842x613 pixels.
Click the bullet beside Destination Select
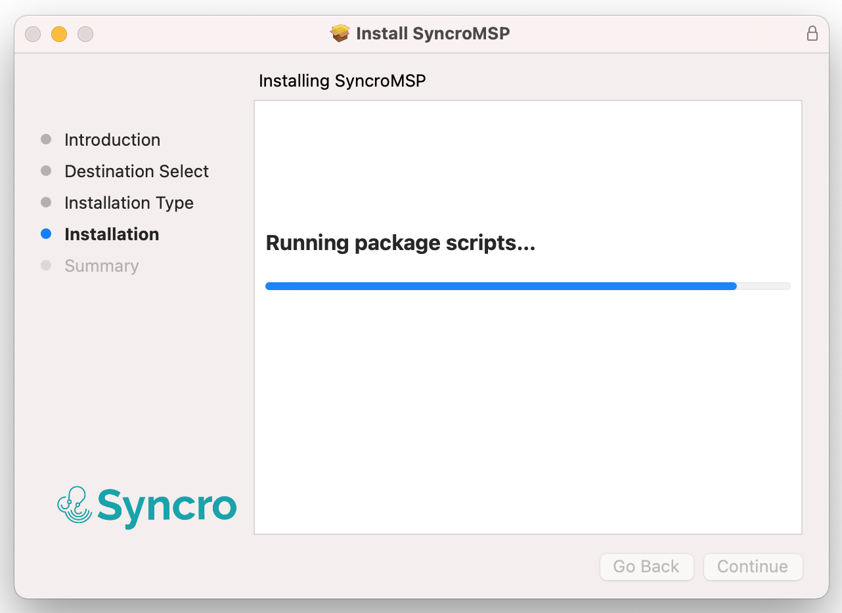[46, 171]
